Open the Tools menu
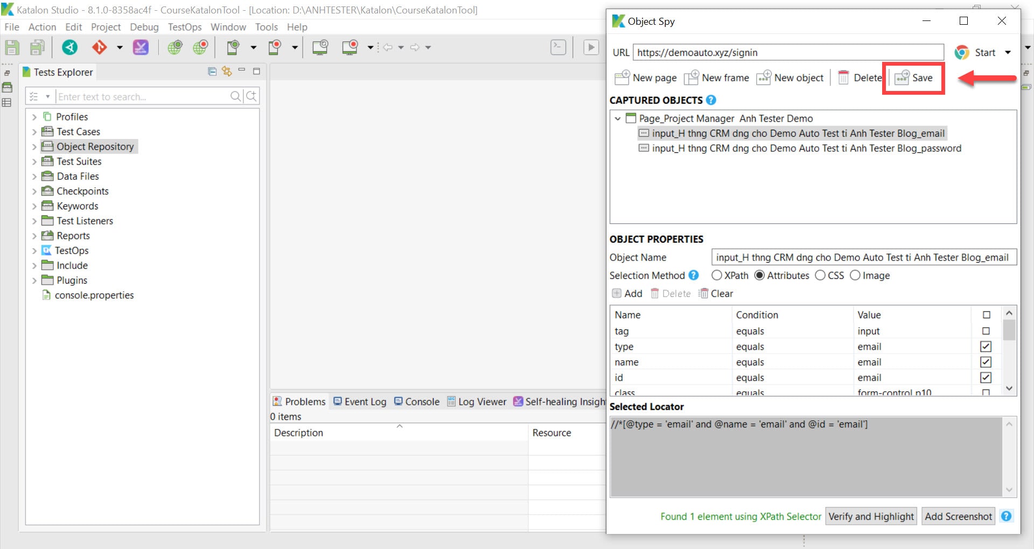The image size is (1034, 549). point(267,27)
